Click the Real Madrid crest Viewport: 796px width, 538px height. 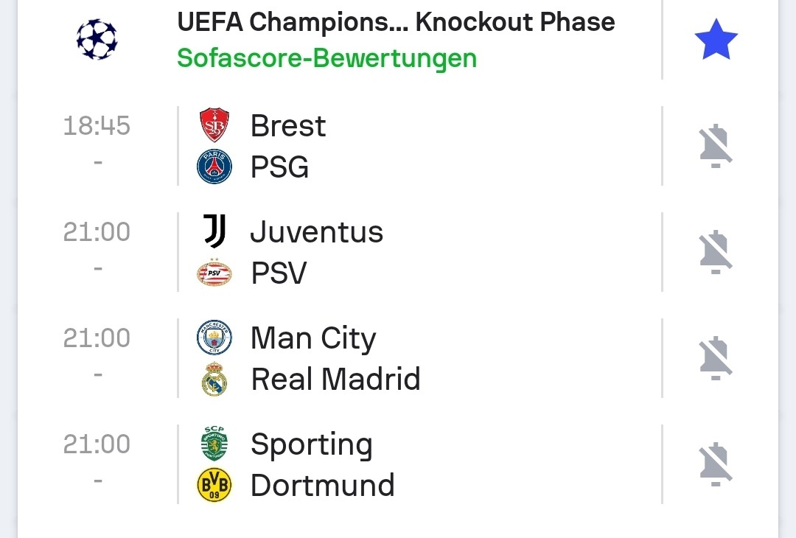(214, 380)
